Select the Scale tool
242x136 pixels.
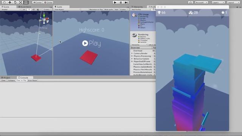pyautogui.click(x=20, y=3)
